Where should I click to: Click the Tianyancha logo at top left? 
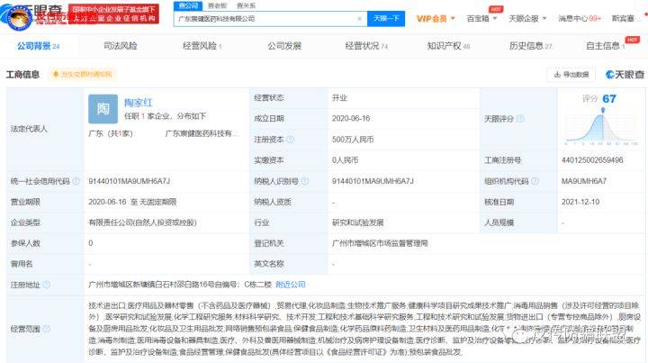[33, 15]
